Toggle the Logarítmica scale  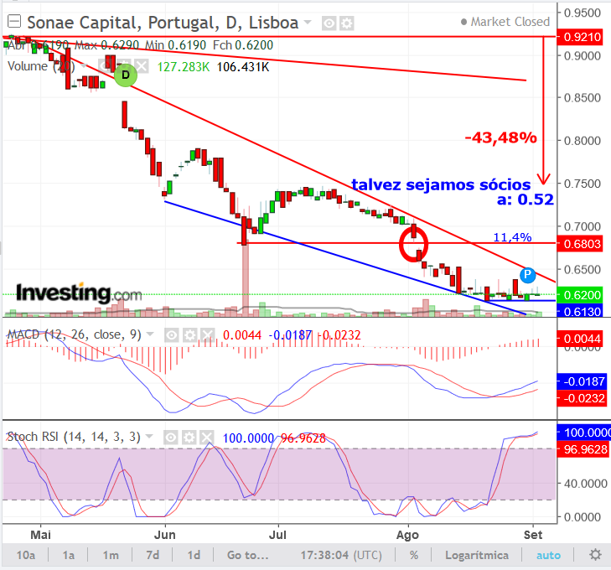point(477,555)
